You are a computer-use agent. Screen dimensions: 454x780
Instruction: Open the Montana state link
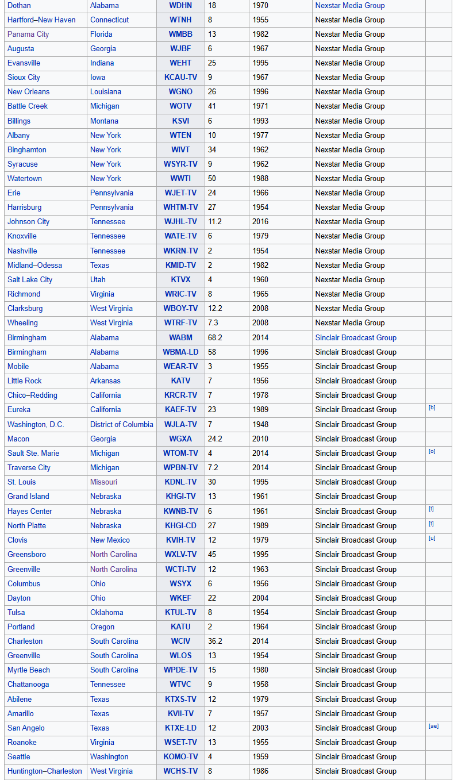(104, 121)
